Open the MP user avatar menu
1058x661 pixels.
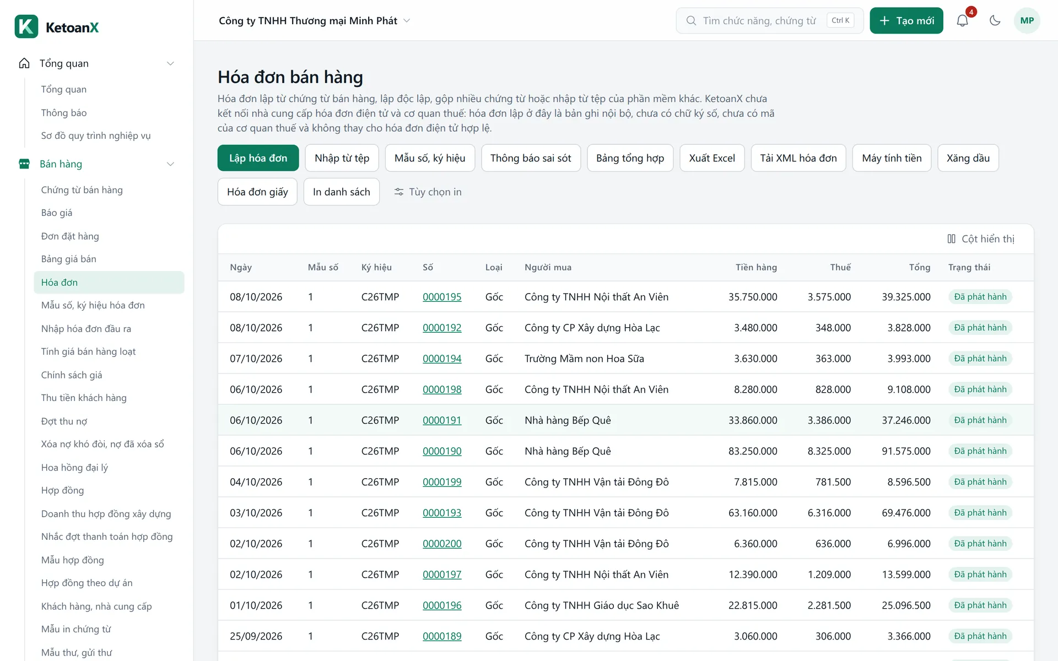pos(1027,20)
